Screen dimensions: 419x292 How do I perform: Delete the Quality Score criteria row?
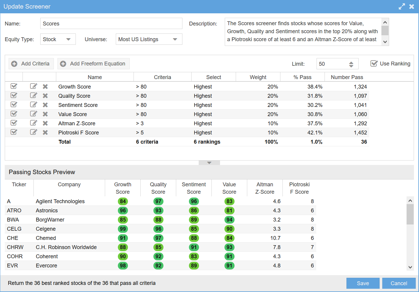[x=45, y=96]
